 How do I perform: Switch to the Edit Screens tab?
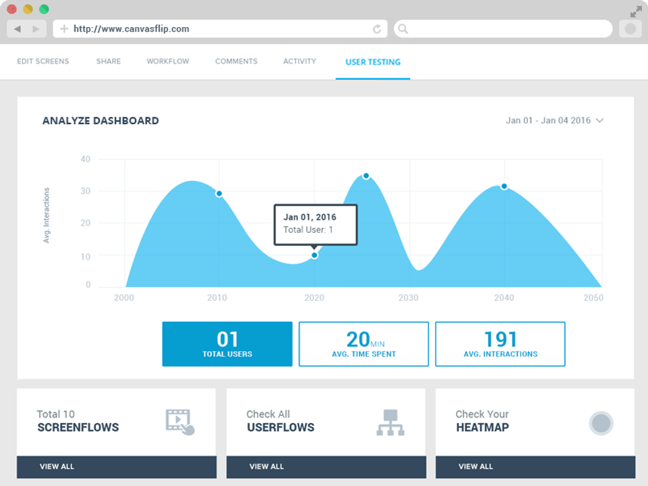coord(43,61)
